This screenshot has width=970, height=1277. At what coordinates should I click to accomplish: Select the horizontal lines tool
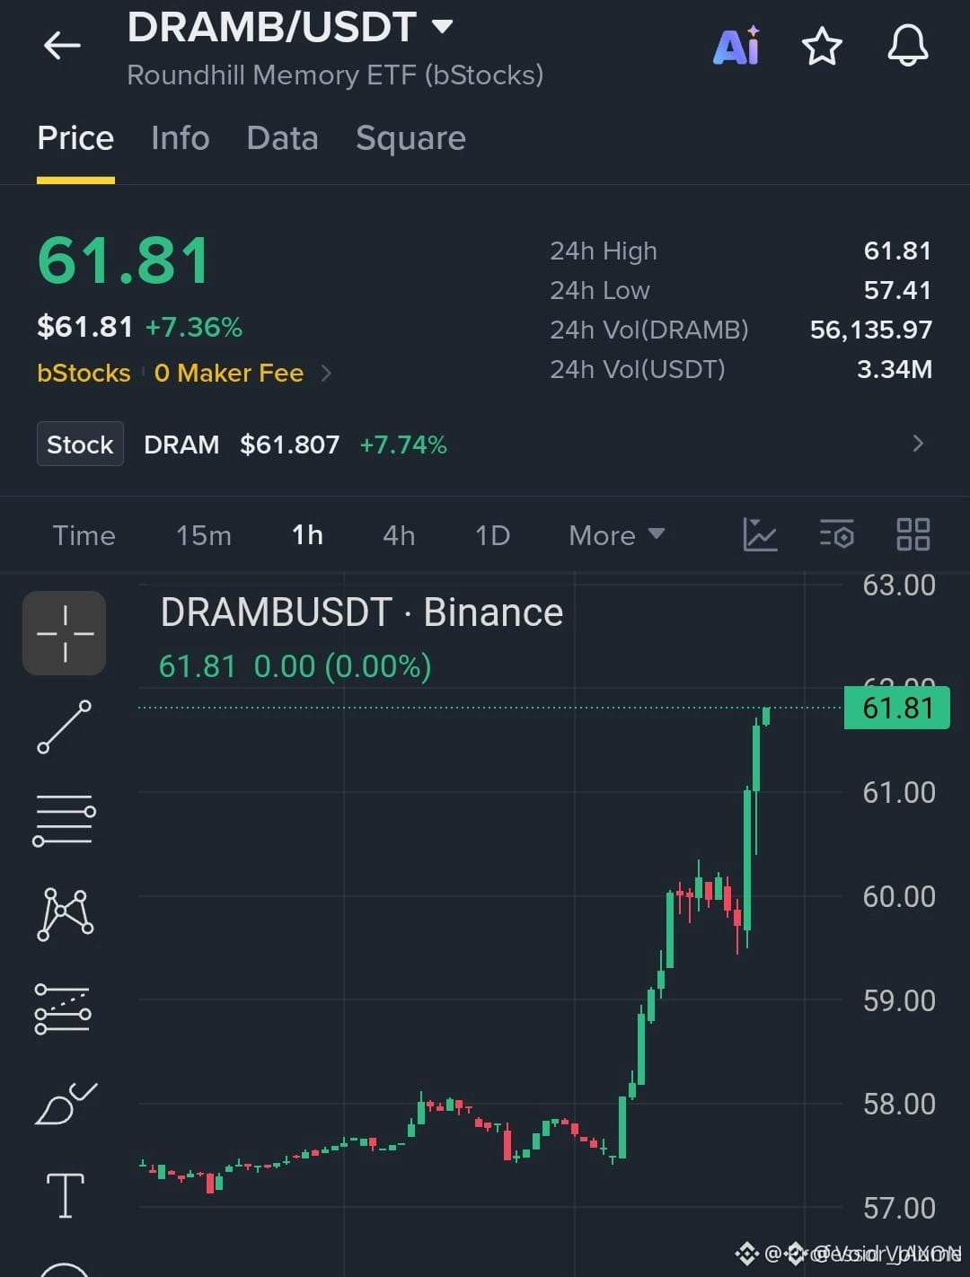65,820
